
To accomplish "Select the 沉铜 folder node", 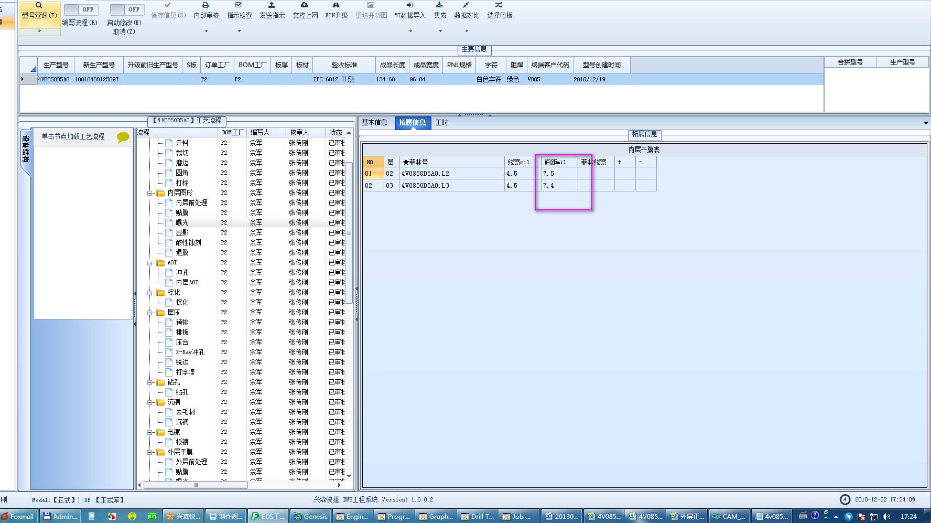I will pyautogui.click(x=174, y=402).
